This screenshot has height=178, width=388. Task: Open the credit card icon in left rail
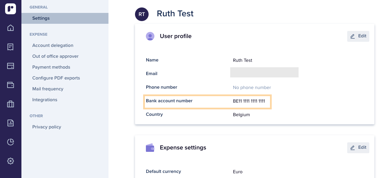(x=11, y=66)
